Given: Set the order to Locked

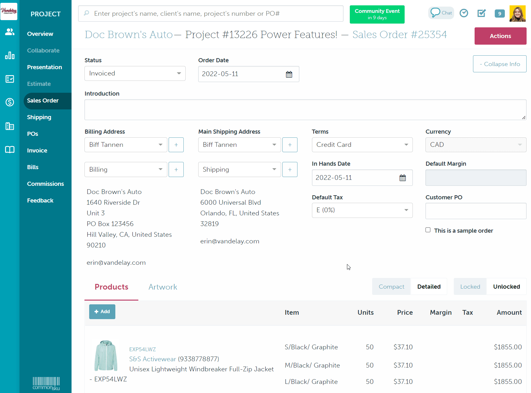Looking at the screenshot, I should 470,287.
